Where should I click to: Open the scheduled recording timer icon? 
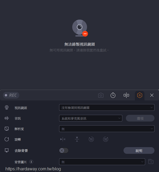click(113, 95)
